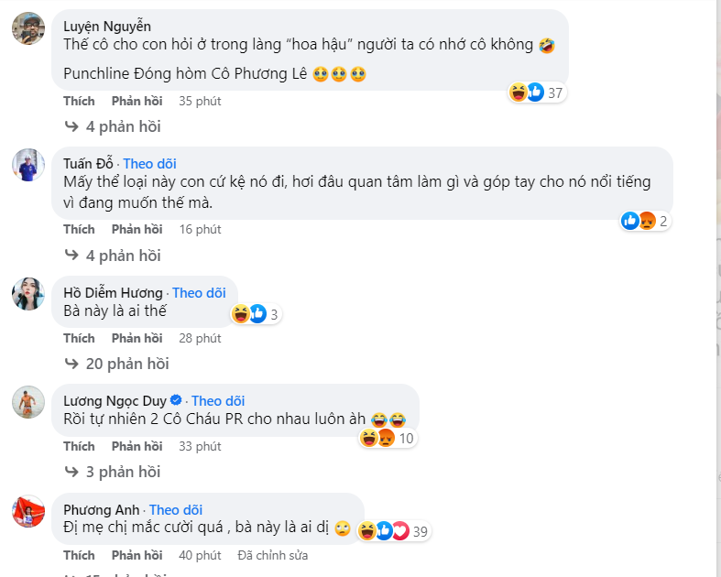View the 39 reactions on Phương Anh's comment
This screenshot has height=577, width=721.
coord(396,530)
